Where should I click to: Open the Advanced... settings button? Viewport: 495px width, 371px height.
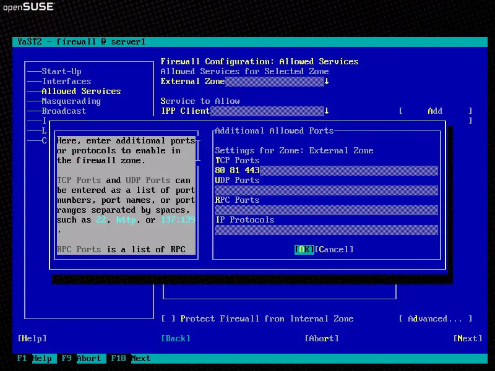[x=436, y=319]
